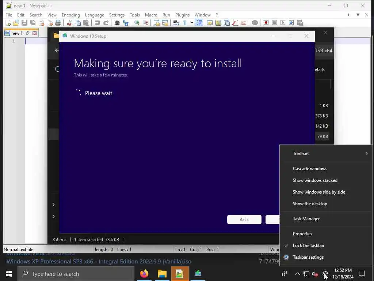Open dropdown arrow beside the pilcrow icon

tap(192, 23)
